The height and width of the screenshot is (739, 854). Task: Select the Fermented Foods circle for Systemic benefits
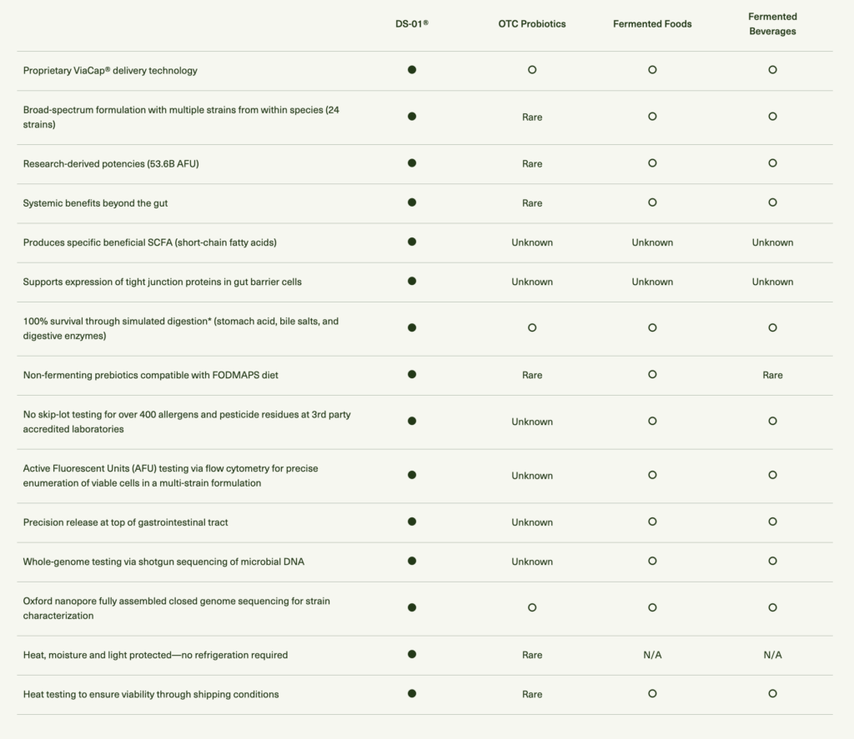[652, 202]
